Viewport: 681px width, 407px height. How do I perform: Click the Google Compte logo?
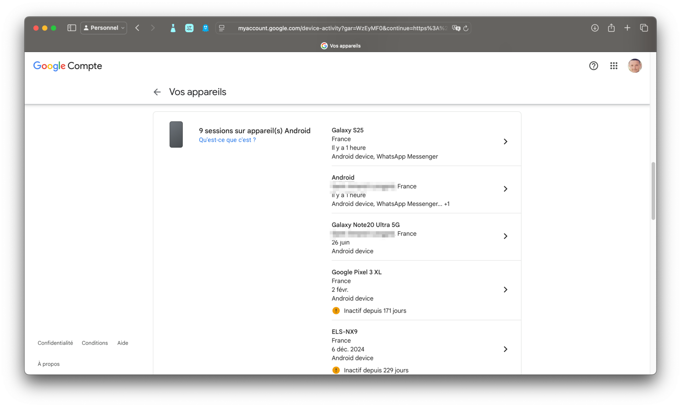pos(67,66)
